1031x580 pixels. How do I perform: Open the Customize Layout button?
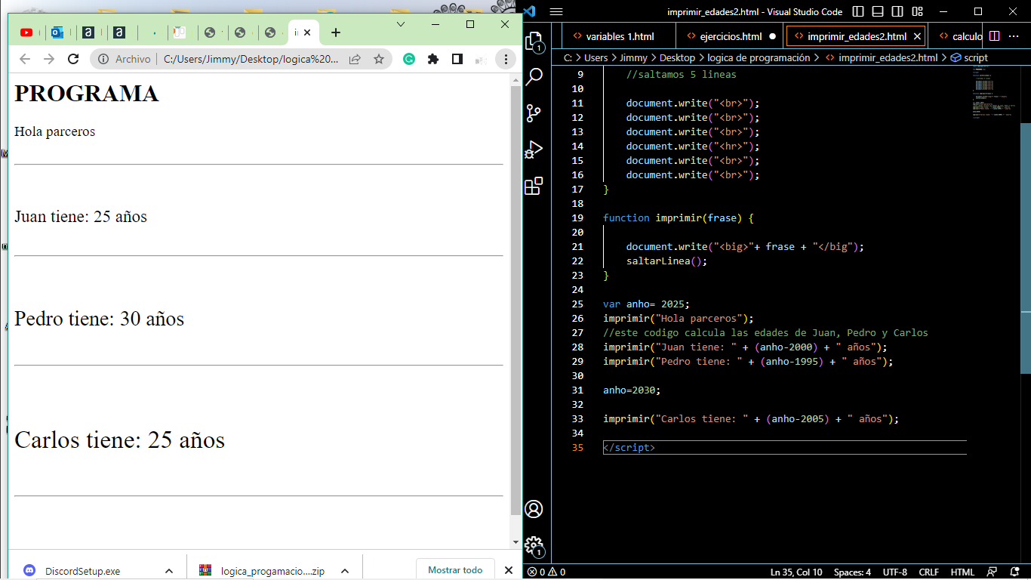pyautogui.click(x=917, y=11)
